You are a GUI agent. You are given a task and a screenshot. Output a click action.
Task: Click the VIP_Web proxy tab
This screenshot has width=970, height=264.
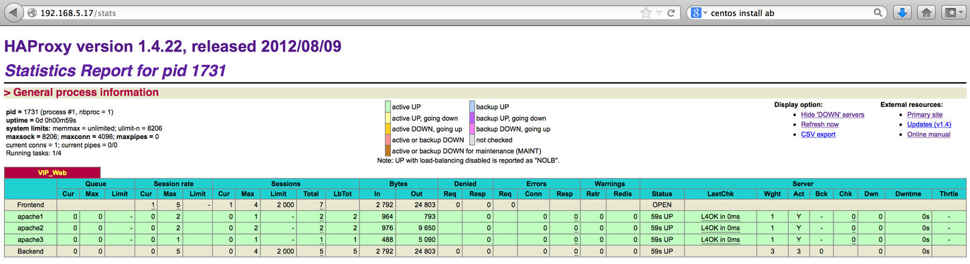[52, 172]
